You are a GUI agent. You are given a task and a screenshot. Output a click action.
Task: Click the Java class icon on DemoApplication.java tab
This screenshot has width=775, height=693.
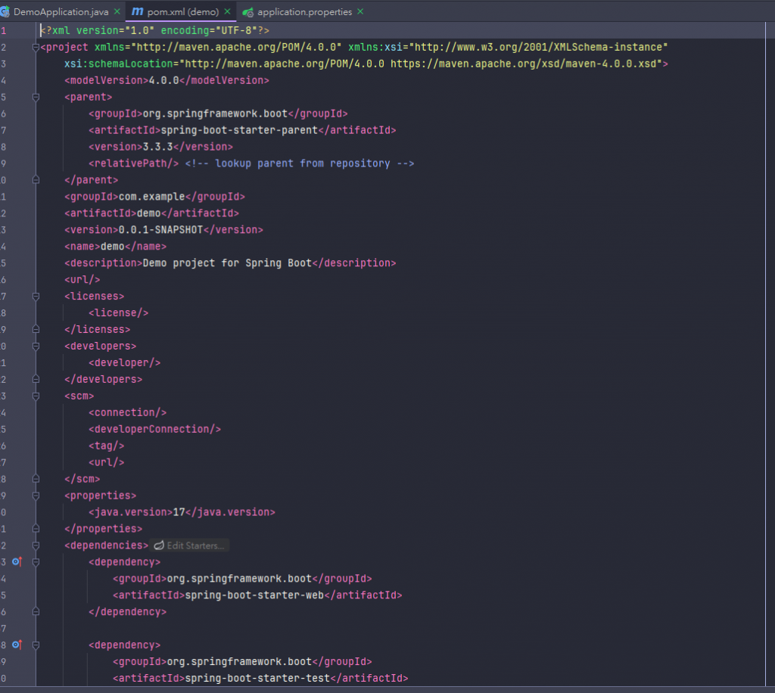5,11
